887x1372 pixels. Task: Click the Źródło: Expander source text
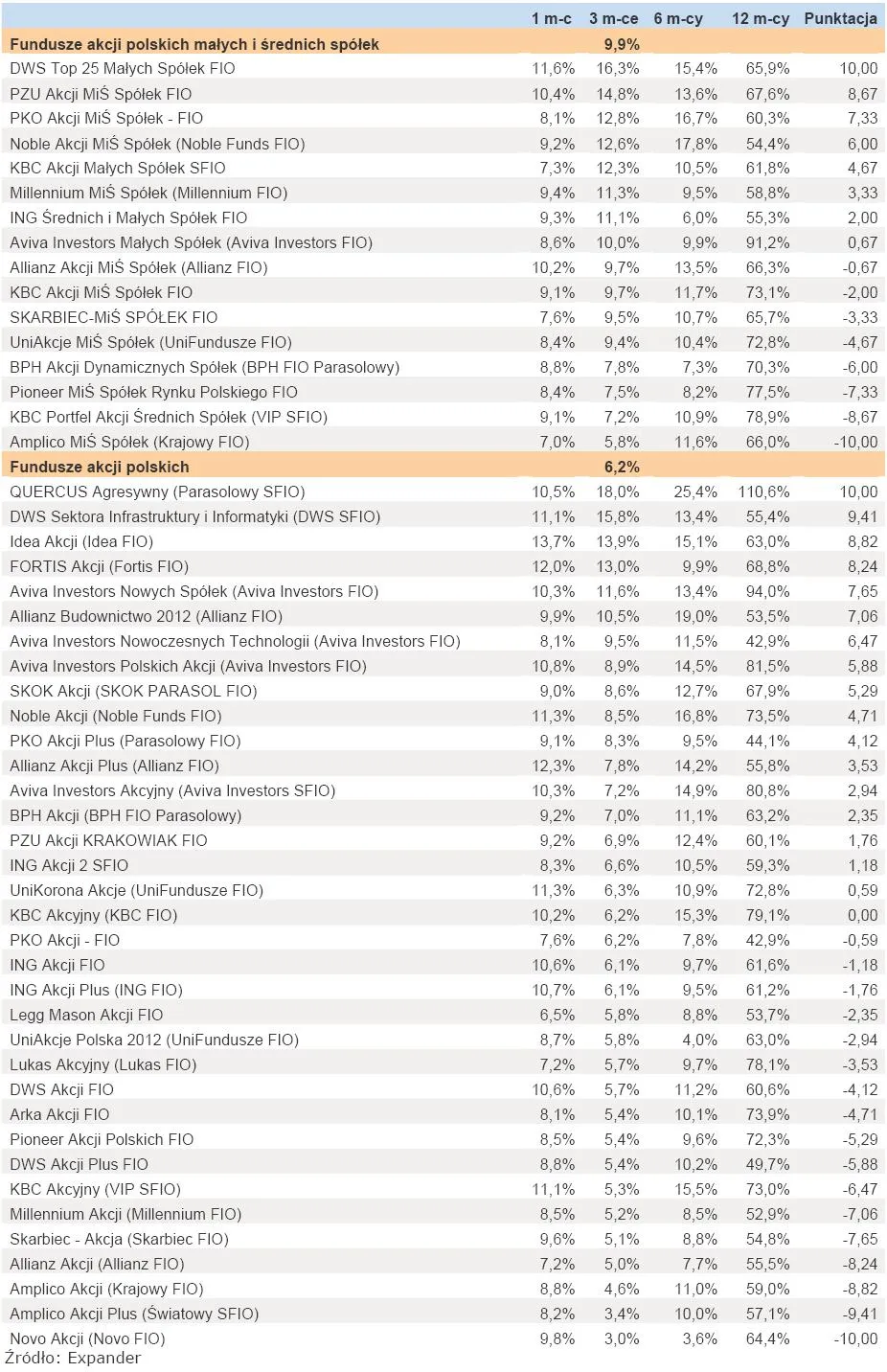click(x=73, y=1359)
